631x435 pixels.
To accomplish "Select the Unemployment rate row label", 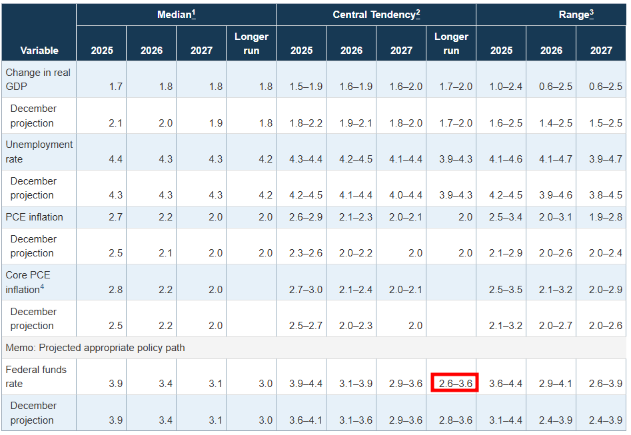I will [x=39, y=152].
